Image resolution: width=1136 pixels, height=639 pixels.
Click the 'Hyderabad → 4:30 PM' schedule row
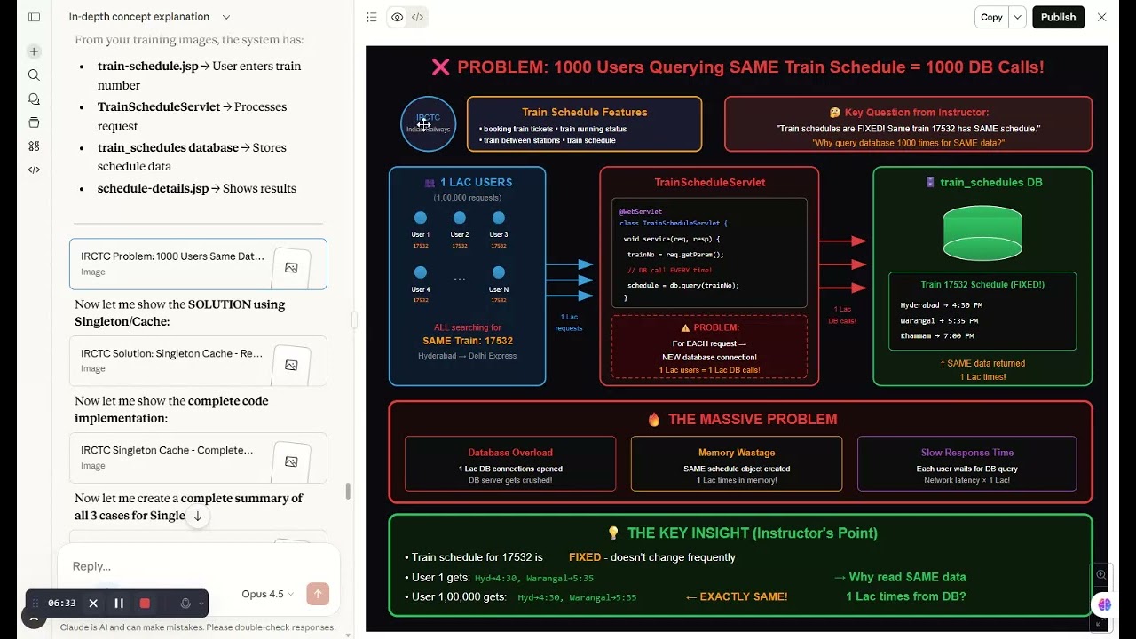click(x=941, y=304)
